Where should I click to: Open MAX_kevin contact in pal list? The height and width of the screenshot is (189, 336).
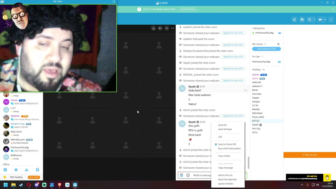coord(22,133)
